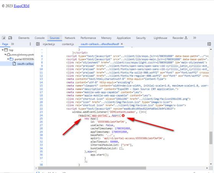
Task: Switch to the injected.js file tab
Action: pos(49,44)
